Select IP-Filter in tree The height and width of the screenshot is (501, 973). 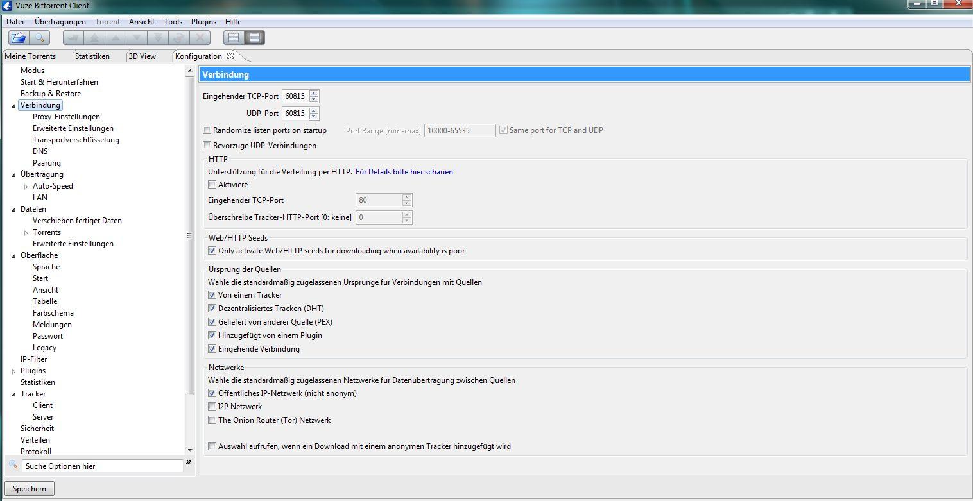point(34,359)
